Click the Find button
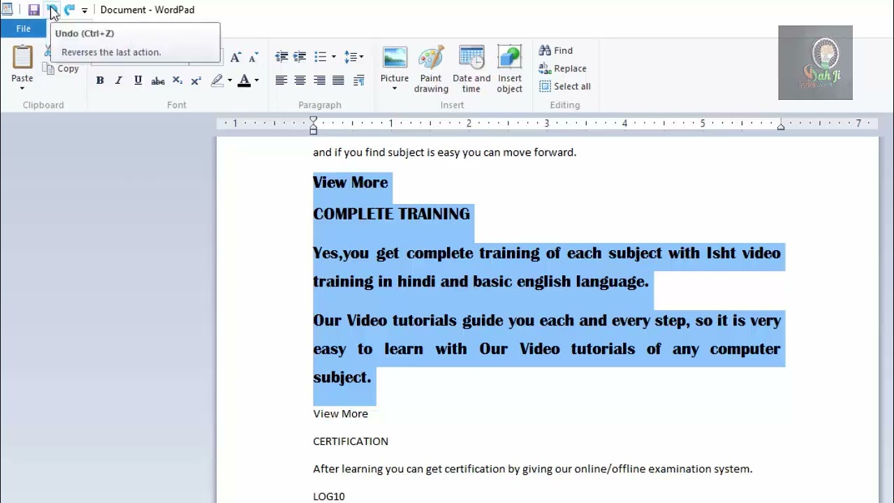 [x=556, y=50]
